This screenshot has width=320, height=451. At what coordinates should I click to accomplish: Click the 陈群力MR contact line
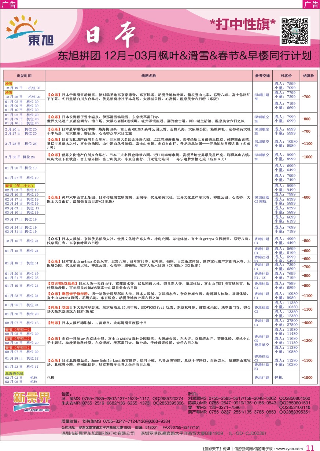pyautogui.click(x=249, y=403)
